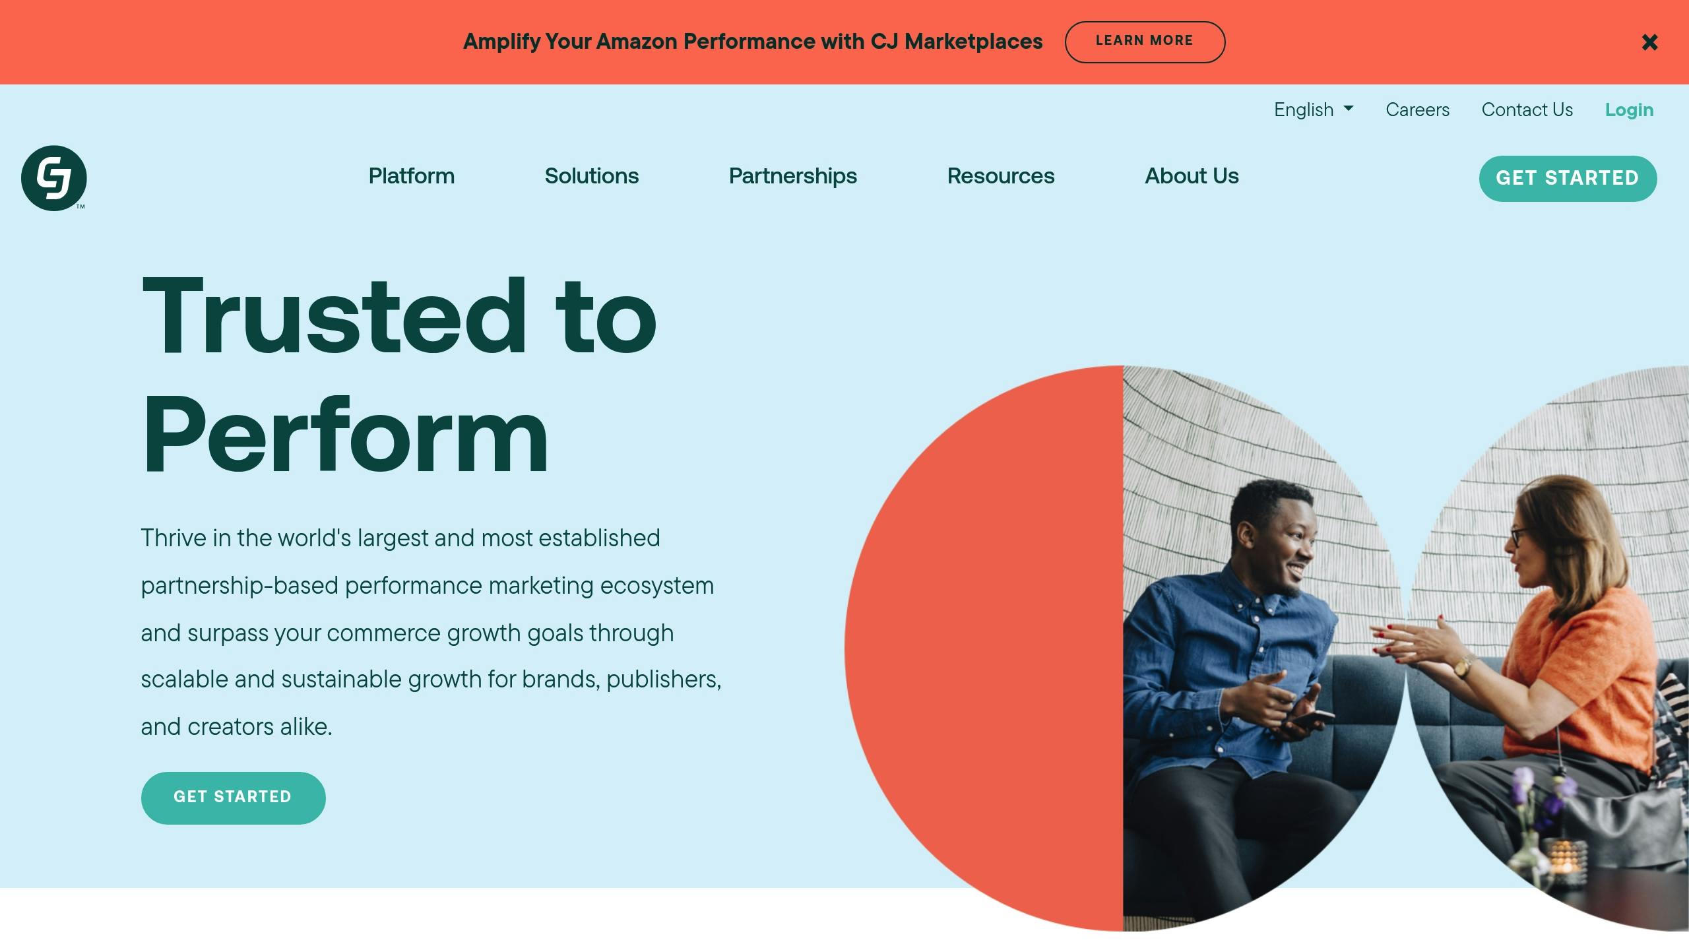
Task: Click the hero paragraph starting with "Thrive"
Action: (430, 632)
